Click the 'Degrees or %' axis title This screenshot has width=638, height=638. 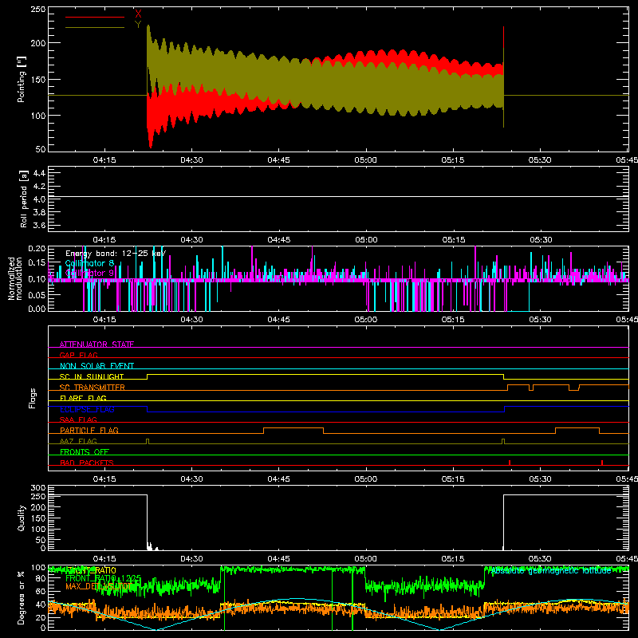[x=22, y=597]
